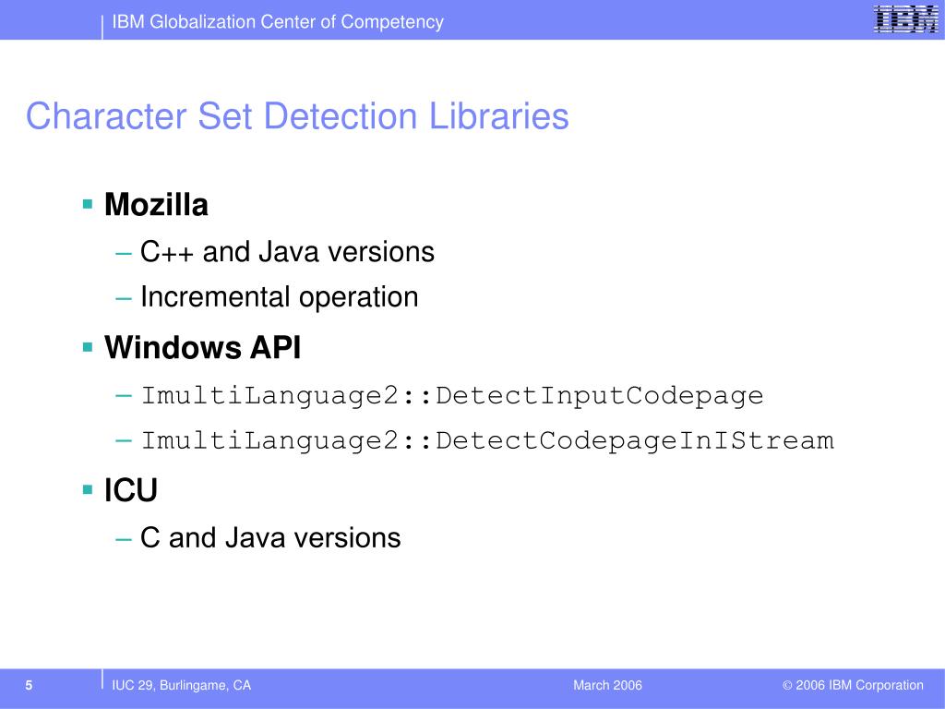Click ImultiLanguage2::DetectCodepageInIStream text
Screen dimensions: 945x709
(x=487, y=440)
